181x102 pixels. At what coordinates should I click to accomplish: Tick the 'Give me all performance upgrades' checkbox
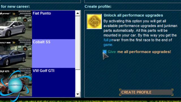[x=105, y=52]
